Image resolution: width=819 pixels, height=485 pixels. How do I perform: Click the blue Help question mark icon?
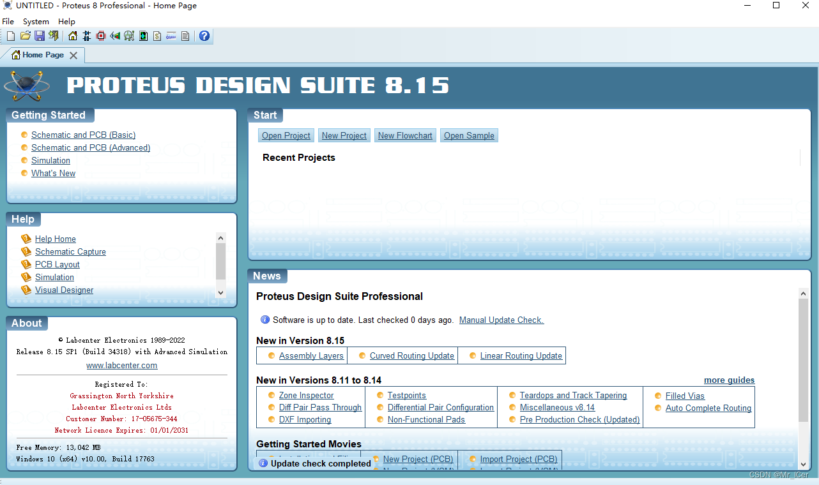(x=204, y=36)
